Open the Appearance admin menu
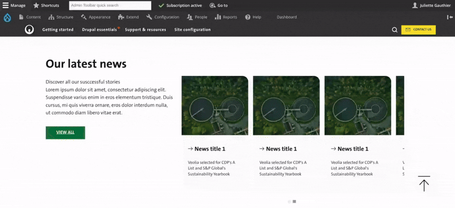Screen dimensions: 455x208 [x=96, y=17]
